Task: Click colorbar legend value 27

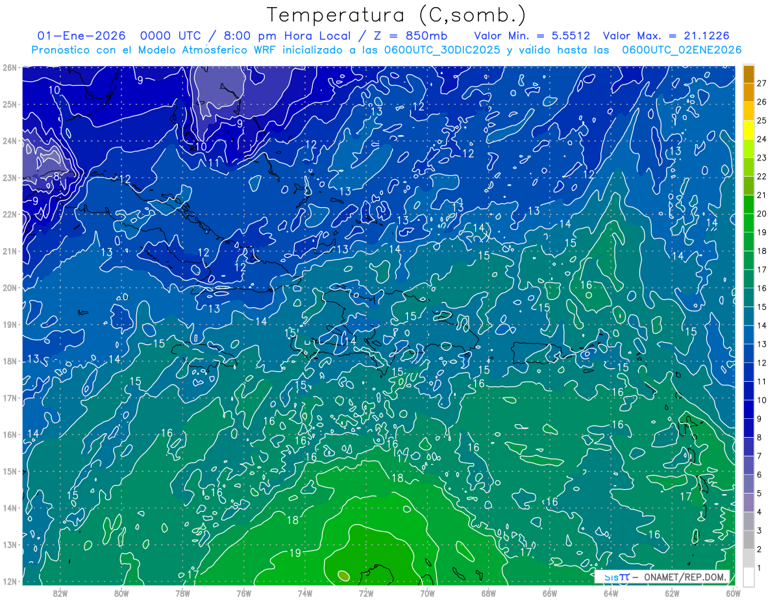Action: pyautogui.click(x=761, y=83)
